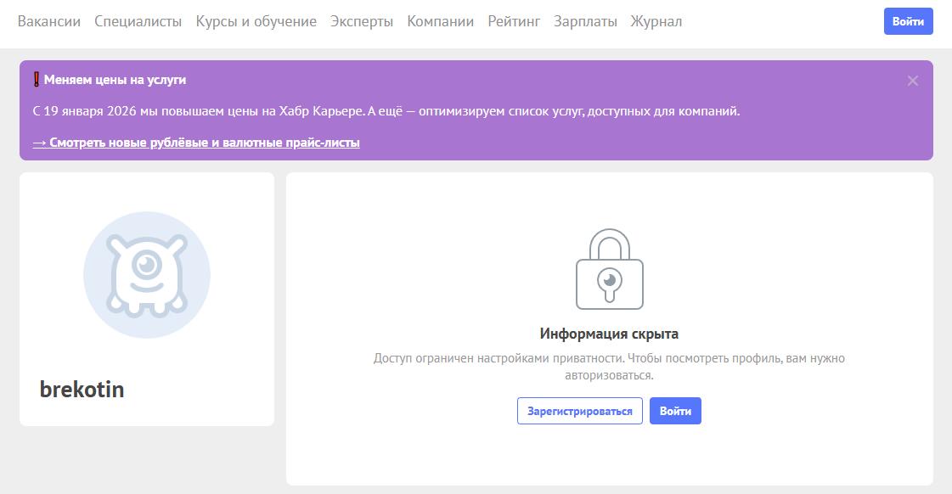The image size is (952, 494).
Task: Open the new price lists link
Action: click(x=196, y=143)
